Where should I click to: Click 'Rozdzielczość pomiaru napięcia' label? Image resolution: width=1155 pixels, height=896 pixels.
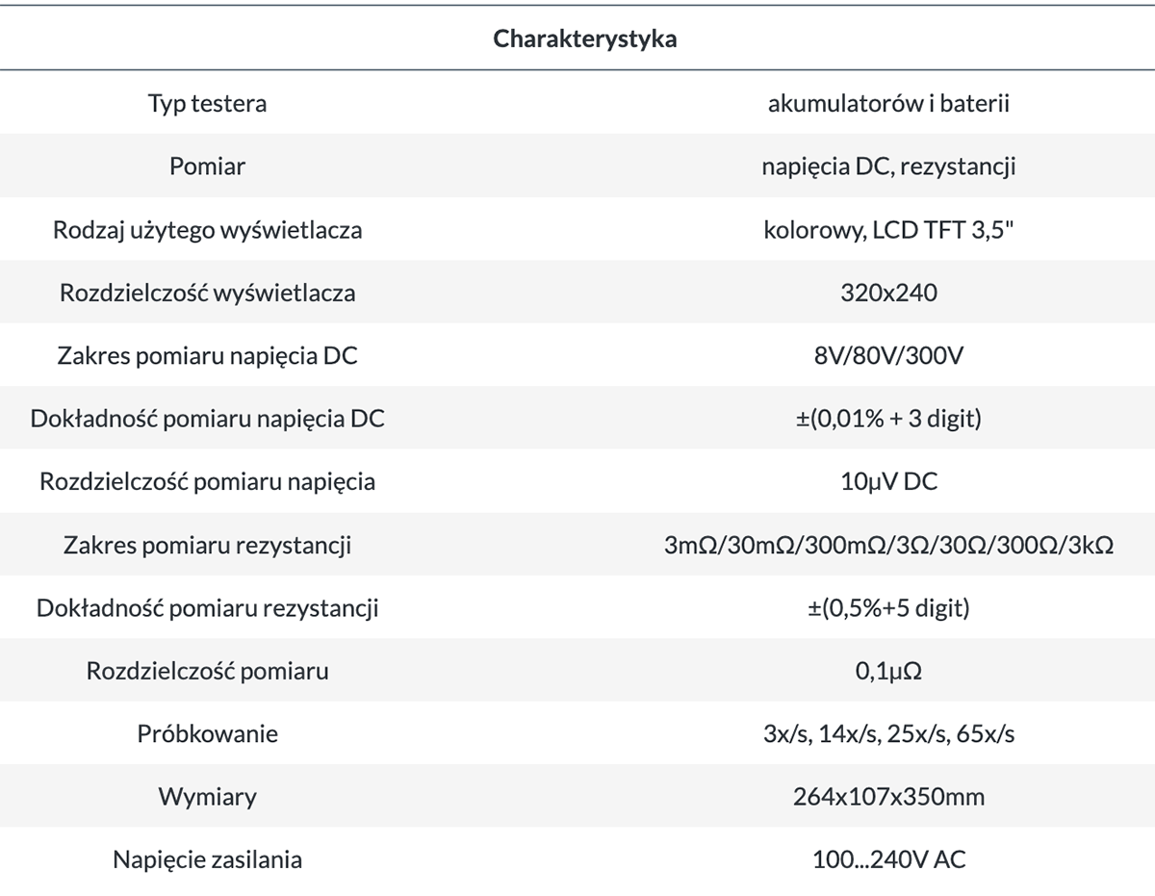[207, 481]
